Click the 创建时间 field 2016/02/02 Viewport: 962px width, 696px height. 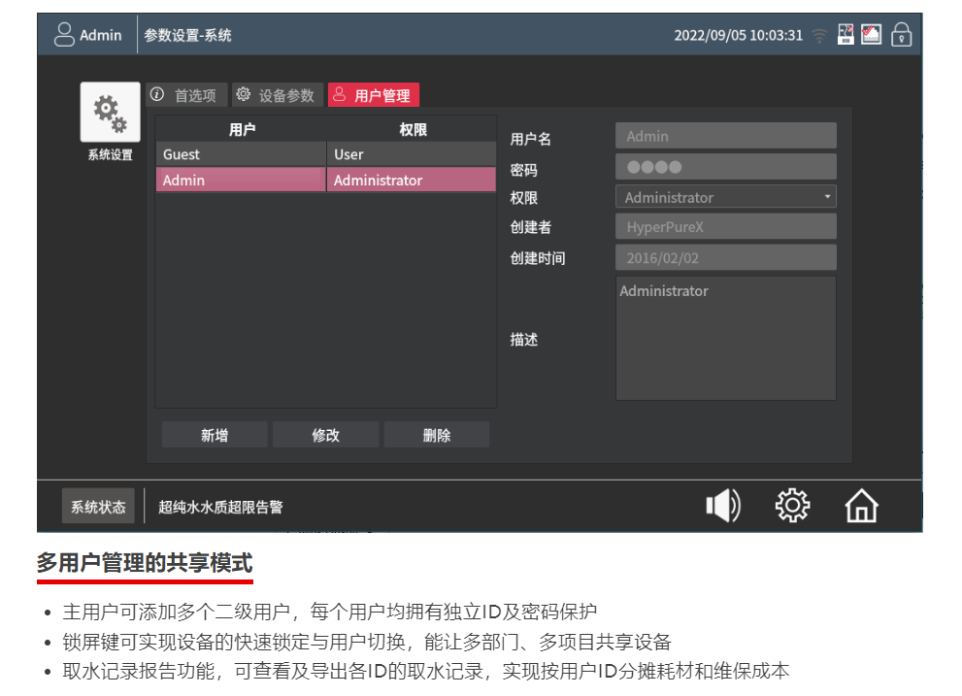click(x=726, y=257)
